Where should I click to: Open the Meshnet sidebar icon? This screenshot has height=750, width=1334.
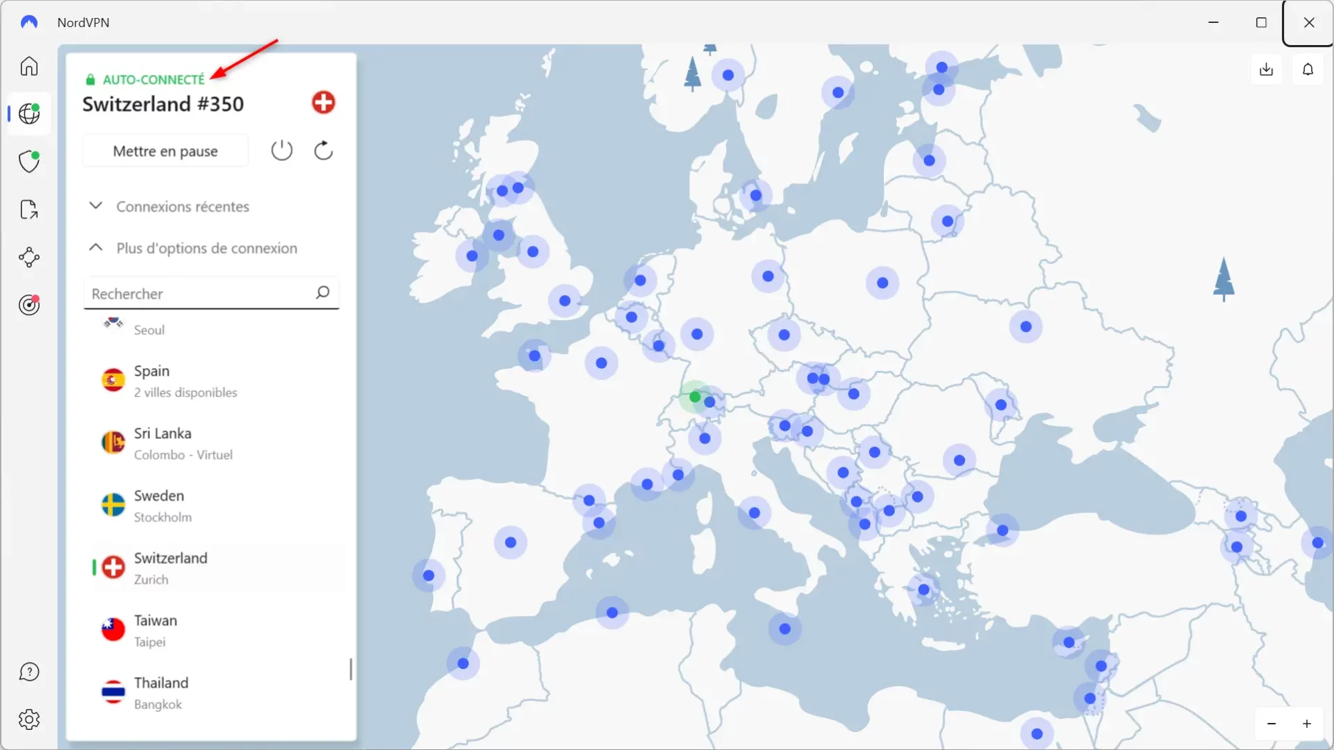(29, 257)
